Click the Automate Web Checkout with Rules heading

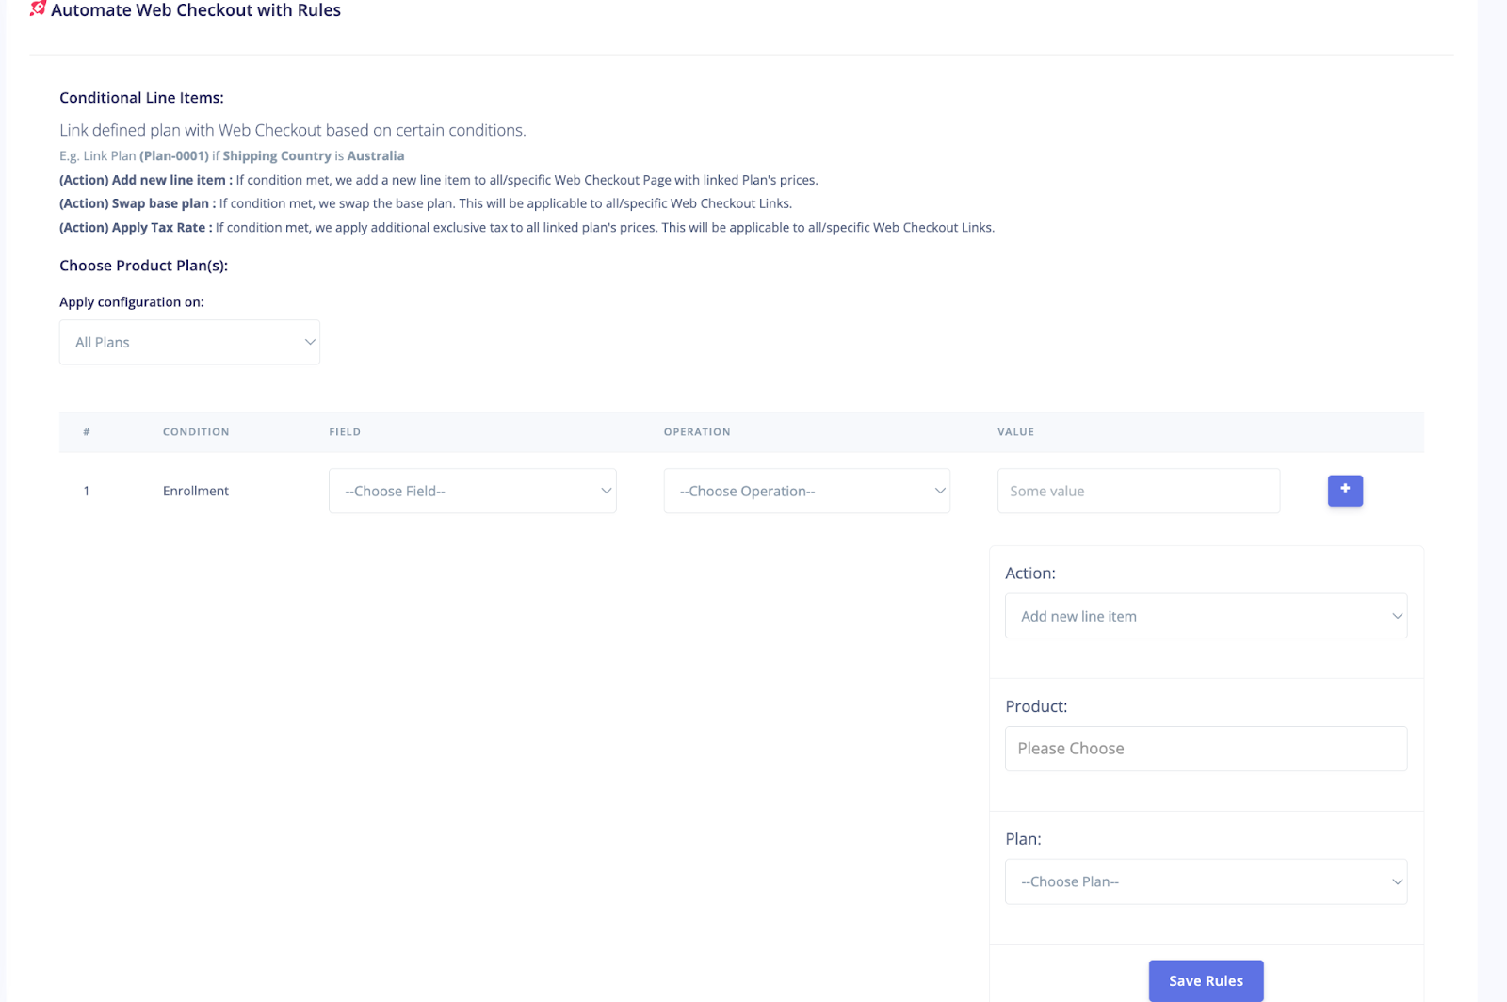196,10
